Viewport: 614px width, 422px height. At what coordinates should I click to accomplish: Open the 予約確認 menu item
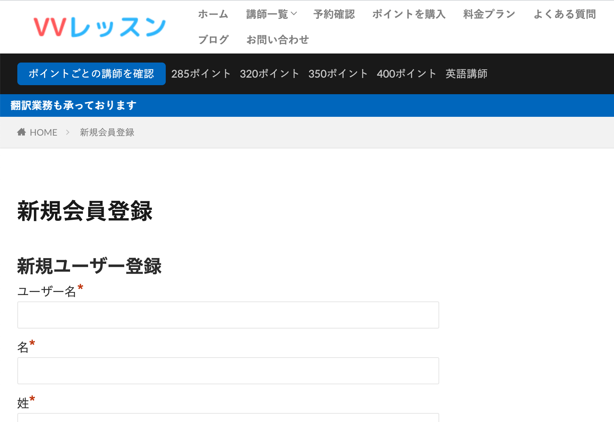tap(334, 14)
